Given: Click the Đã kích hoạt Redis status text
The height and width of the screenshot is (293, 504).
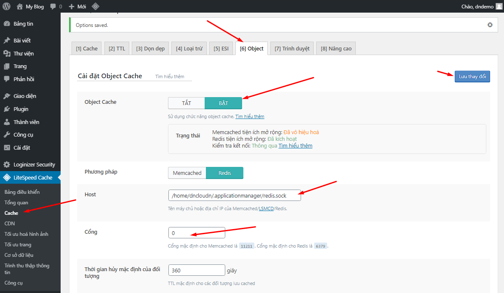Looking at the screenshot, I should tap(282, 139).
